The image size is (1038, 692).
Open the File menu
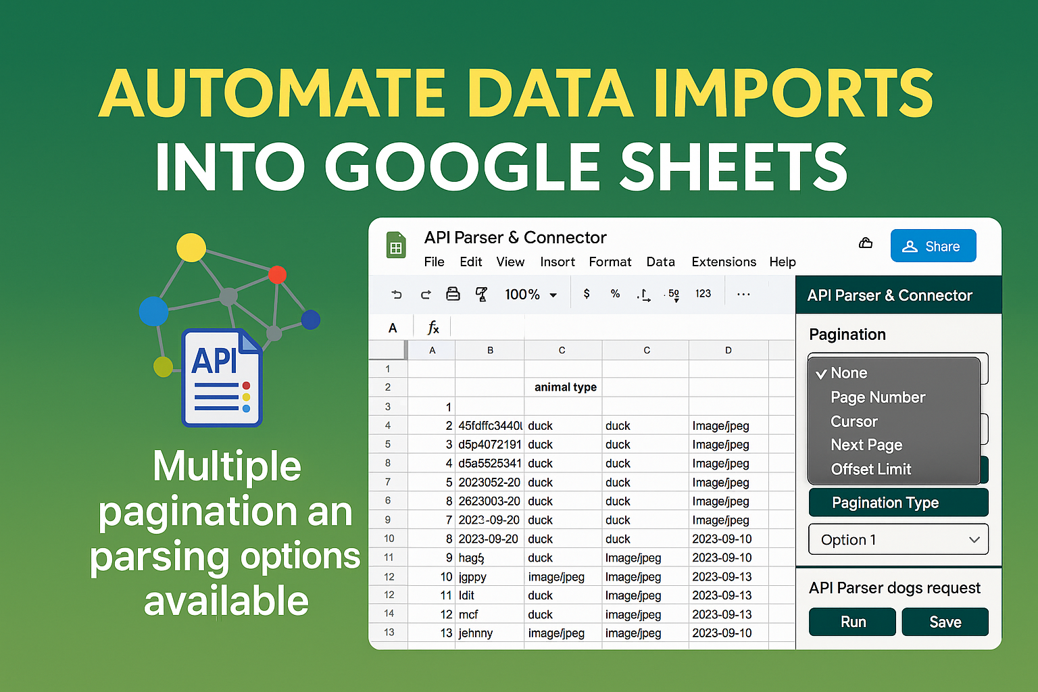coord(434,262)
